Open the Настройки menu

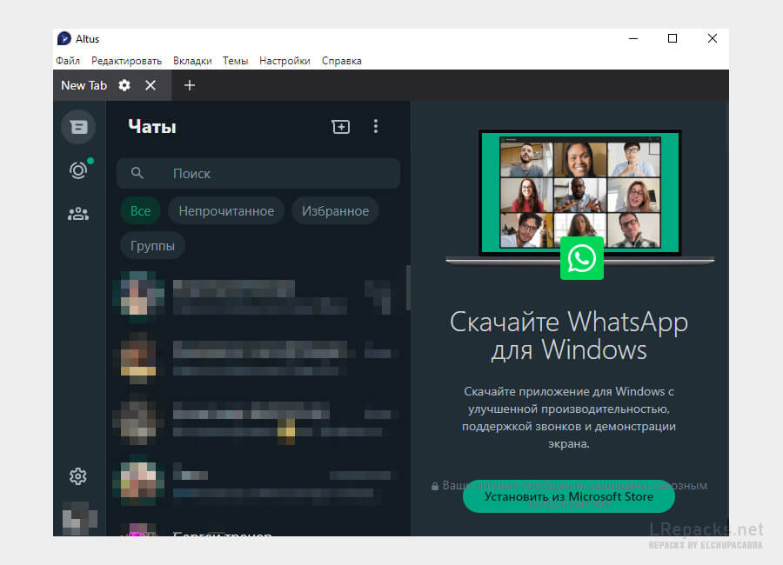284,61
